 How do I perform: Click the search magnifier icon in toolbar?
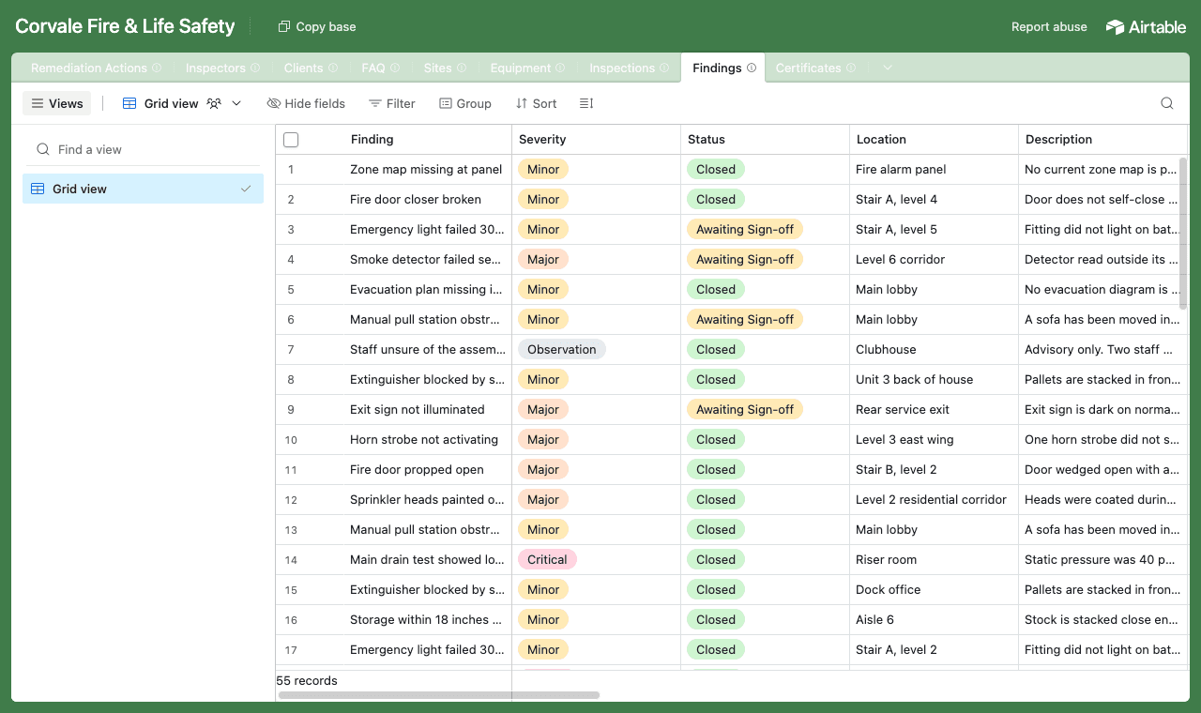point(1167,103)
